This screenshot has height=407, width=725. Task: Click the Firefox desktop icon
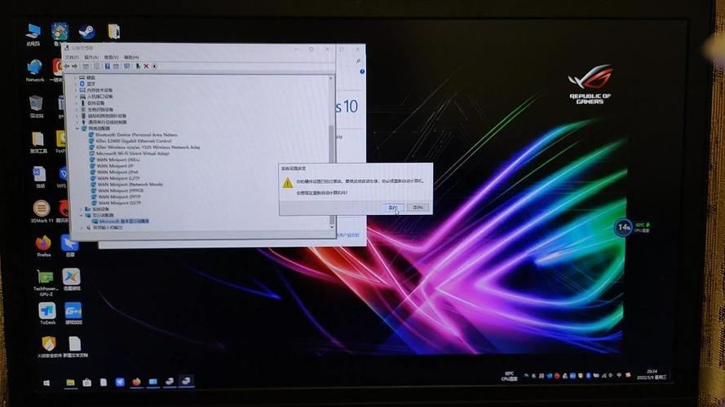(x=43, y=246)
